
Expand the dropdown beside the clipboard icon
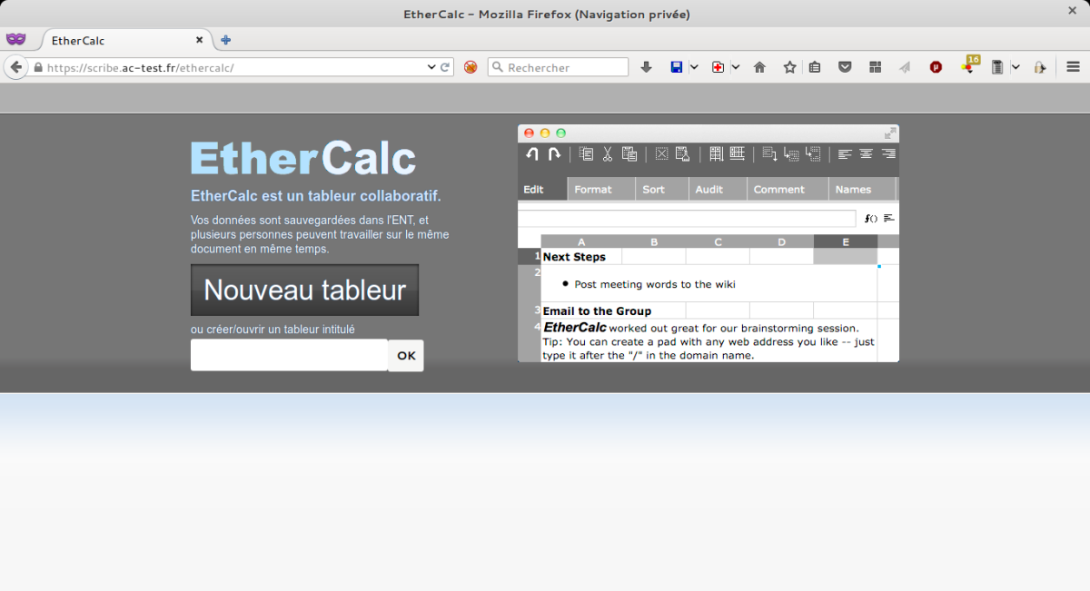tap(1016, 67)
